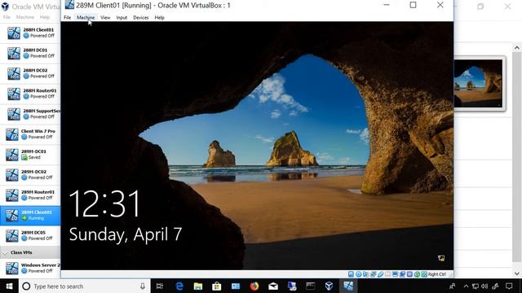Click the network adapter icon in the VM status bar

click(374, 274)
